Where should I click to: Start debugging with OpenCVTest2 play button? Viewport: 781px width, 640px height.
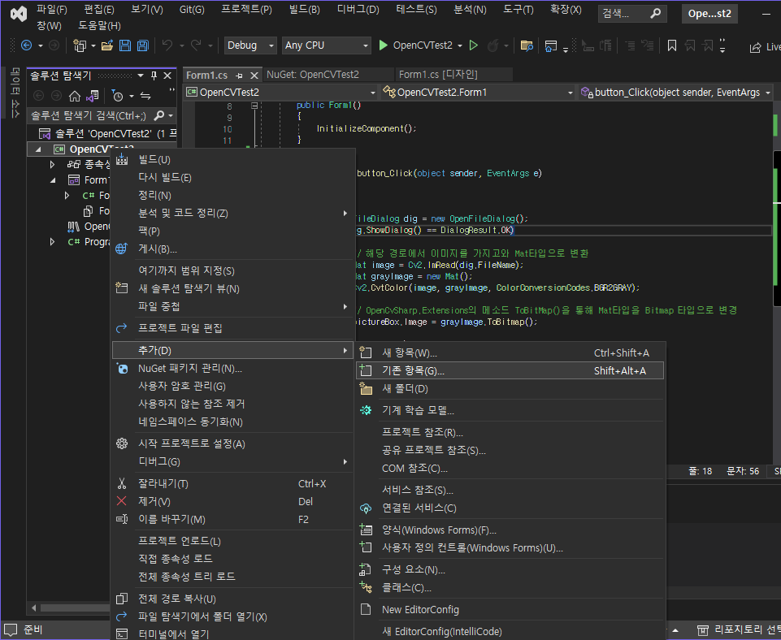coord(383,45)
